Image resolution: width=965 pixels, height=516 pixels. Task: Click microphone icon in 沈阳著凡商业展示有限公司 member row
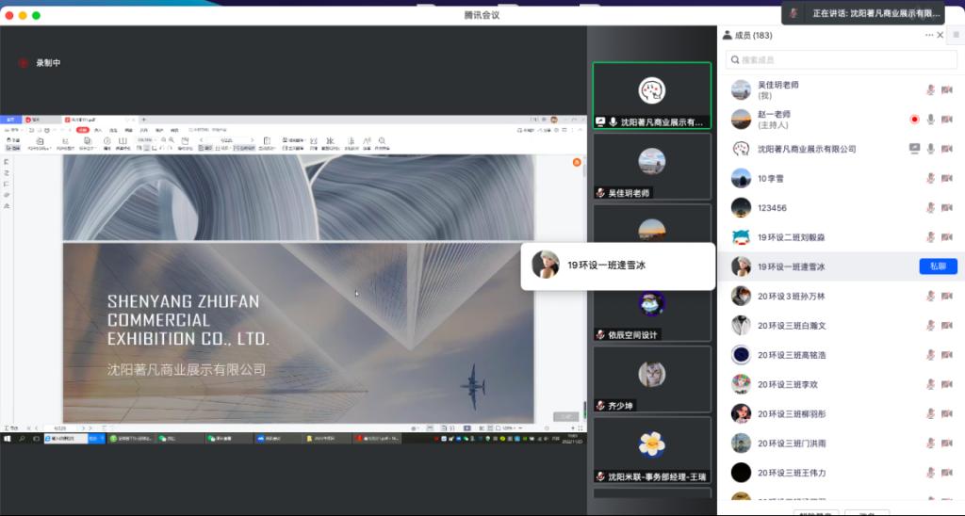point(930,148)
